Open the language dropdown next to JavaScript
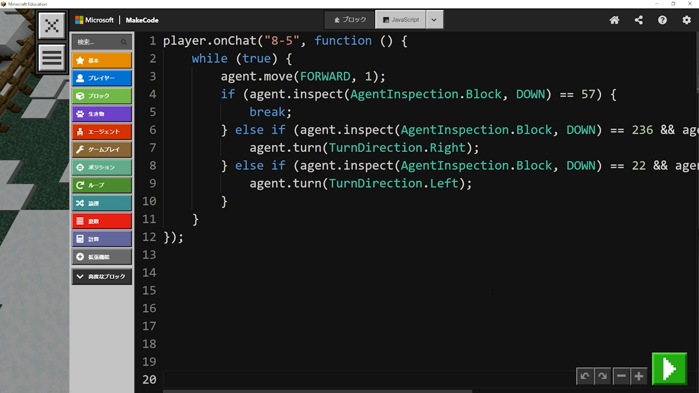 coord(434,20)
